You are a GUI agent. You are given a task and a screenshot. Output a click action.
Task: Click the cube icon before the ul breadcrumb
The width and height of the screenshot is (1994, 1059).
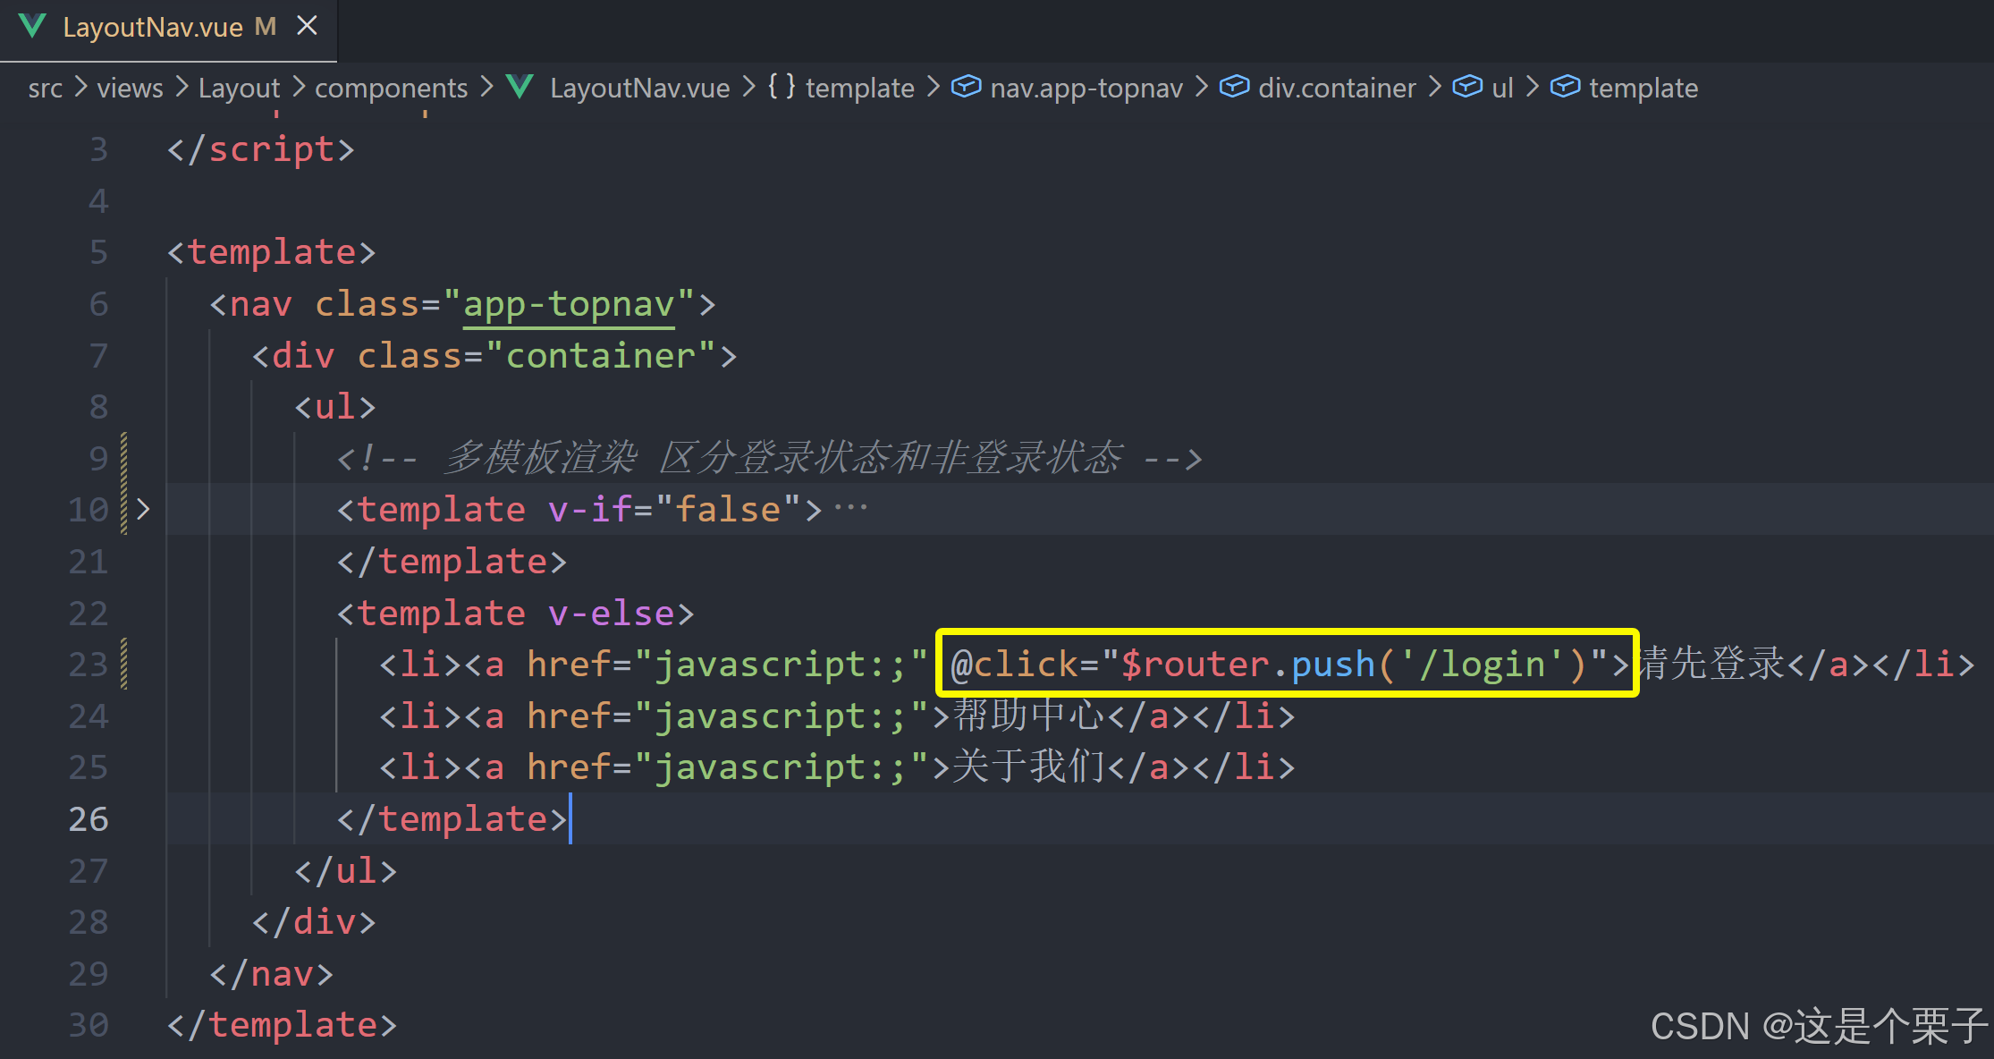click(x=1466, y=87)
